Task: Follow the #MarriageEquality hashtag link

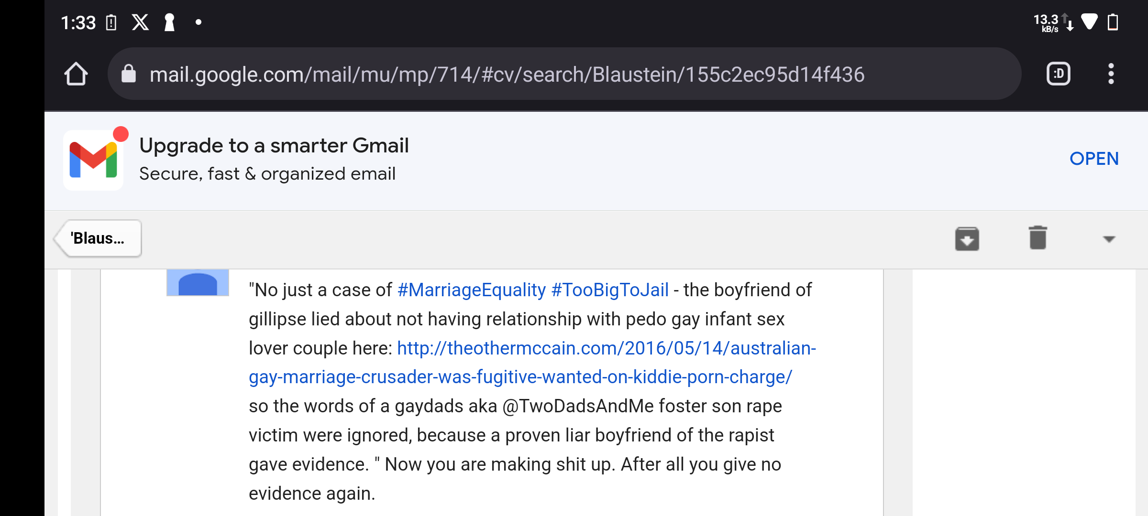Action: 472,290
